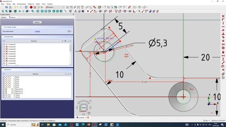Apply the Perpendicular constraint from right toolbar
Viewport: 226px width, 127px height.
tap(223, 34)
